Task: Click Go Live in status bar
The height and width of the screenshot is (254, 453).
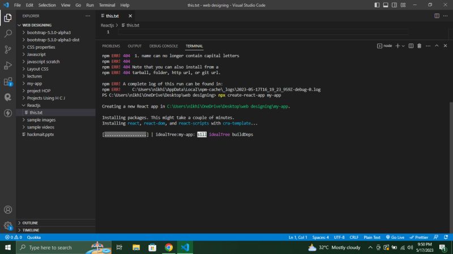Action: [x=395, y=237]
